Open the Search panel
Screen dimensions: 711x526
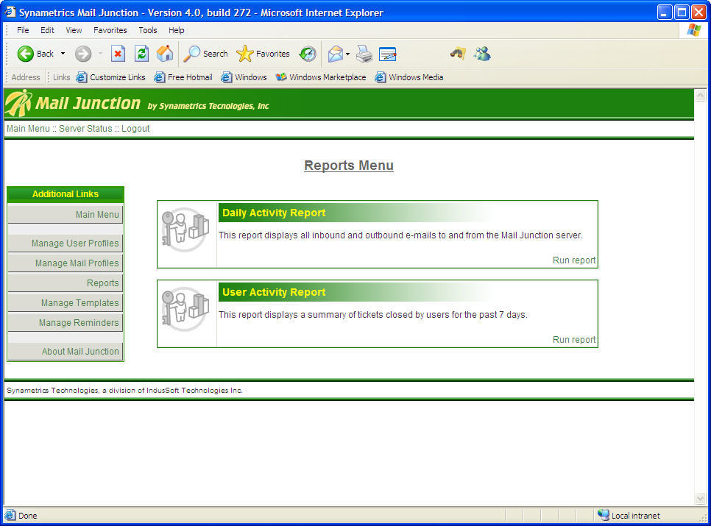tap(205, 53)
